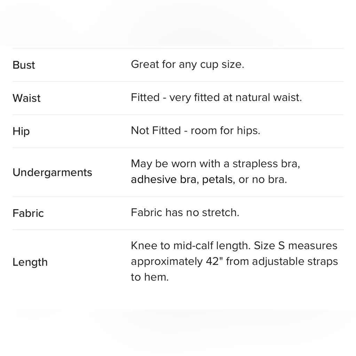Screen dimensions: 356x356
Task: Select the "Fabric has no stretch." description
Action: point(185,212)
